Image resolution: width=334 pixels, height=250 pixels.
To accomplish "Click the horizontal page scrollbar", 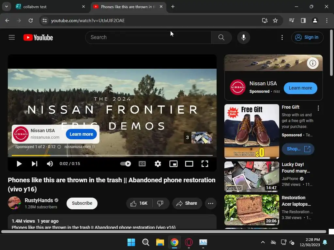I will coord(164,232).
